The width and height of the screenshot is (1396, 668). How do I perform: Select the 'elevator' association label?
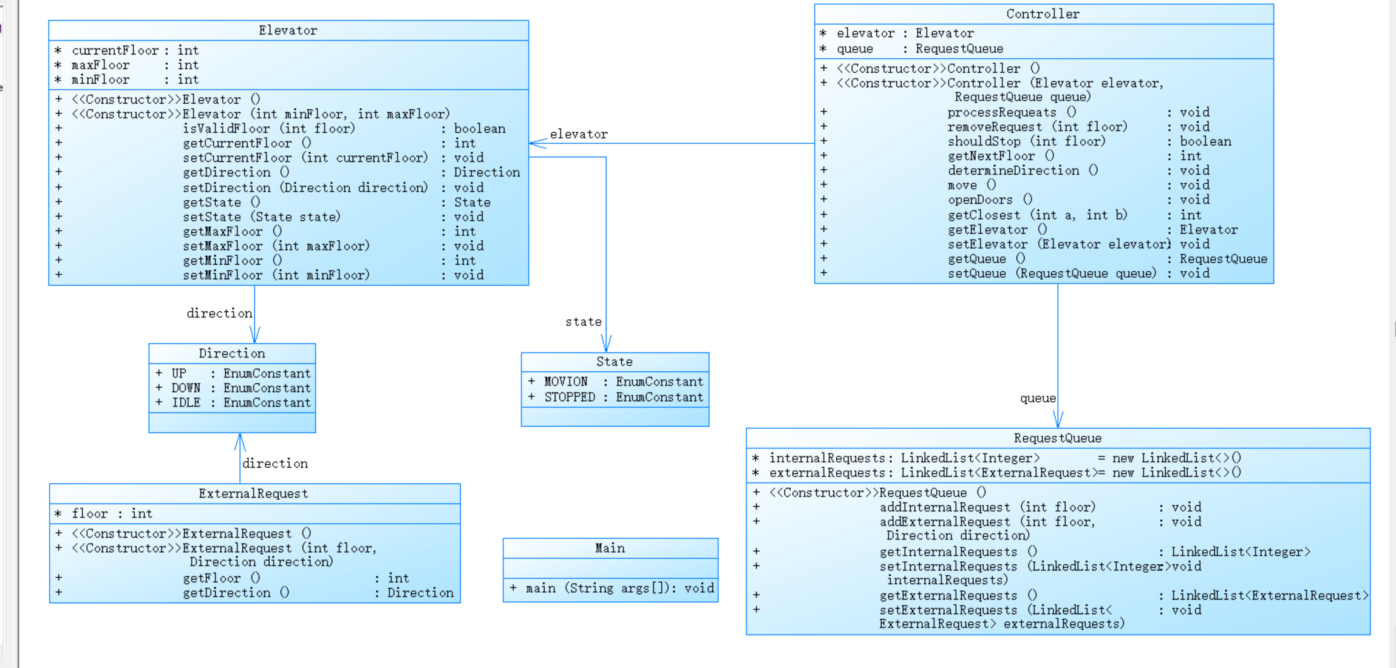(578, 134)
